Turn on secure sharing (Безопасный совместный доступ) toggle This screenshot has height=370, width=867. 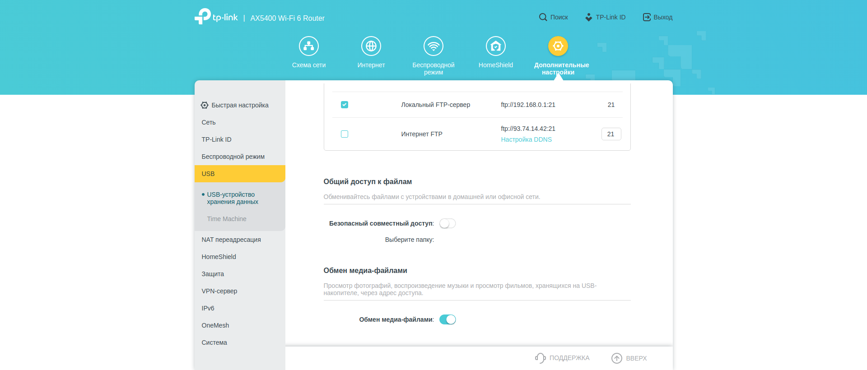[447, 223]
